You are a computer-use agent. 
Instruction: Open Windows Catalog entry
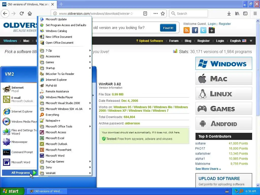pos(65,31)
